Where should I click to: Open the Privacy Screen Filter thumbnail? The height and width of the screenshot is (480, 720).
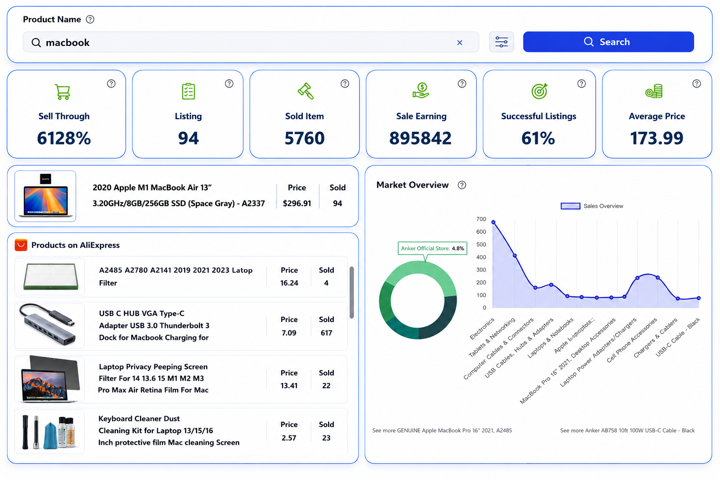[x=50, y=379]
